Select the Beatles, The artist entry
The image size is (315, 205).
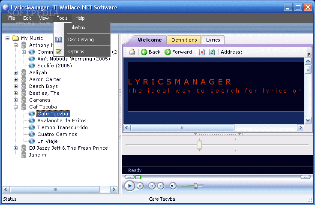point(44,93)
